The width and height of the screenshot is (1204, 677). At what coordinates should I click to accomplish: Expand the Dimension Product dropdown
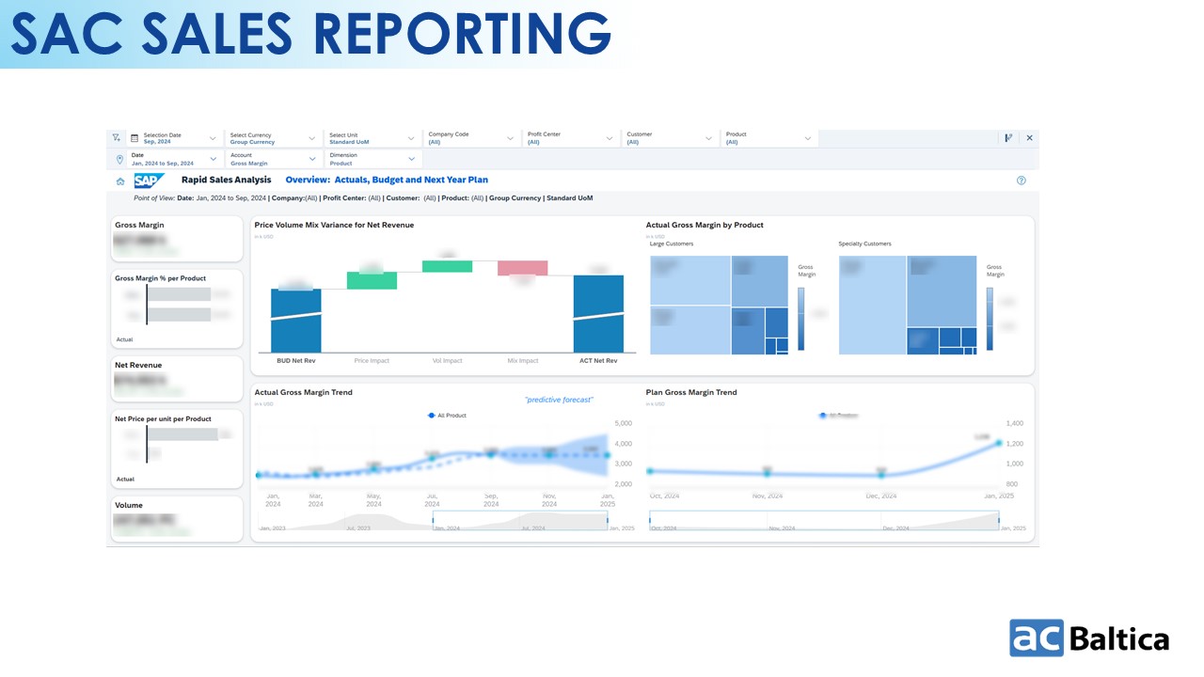click(x=411, y=160)
